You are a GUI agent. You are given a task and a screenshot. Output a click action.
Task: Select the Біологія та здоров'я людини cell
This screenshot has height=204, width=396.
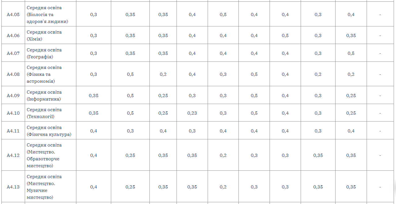tap(51, 15)
